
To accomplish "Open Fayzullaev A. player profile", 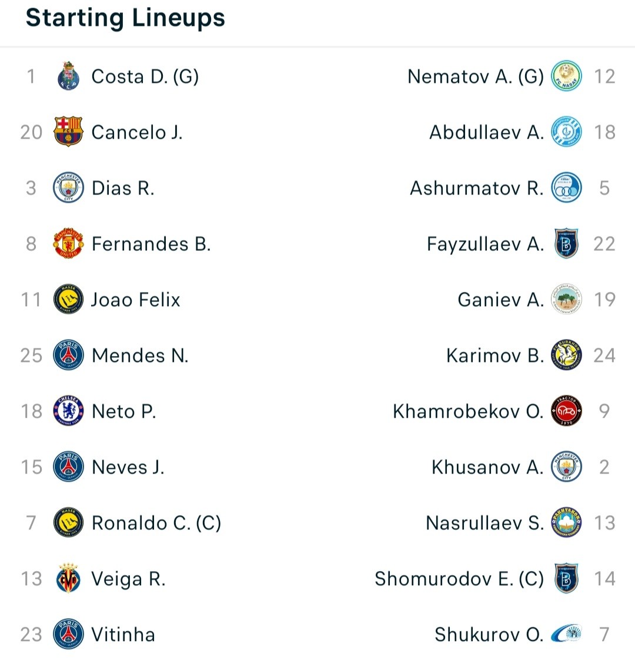I will pos(485,244).
